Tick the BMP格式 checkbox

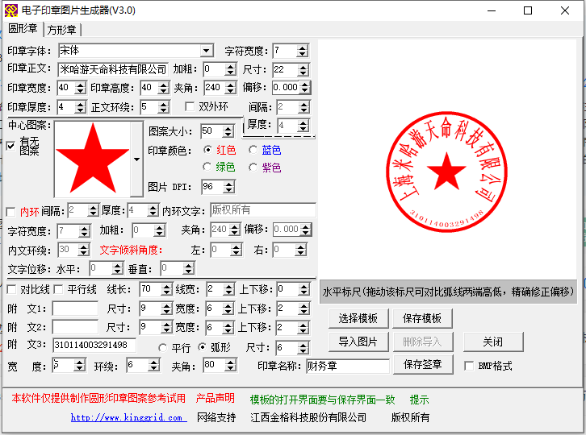(469, 366)
